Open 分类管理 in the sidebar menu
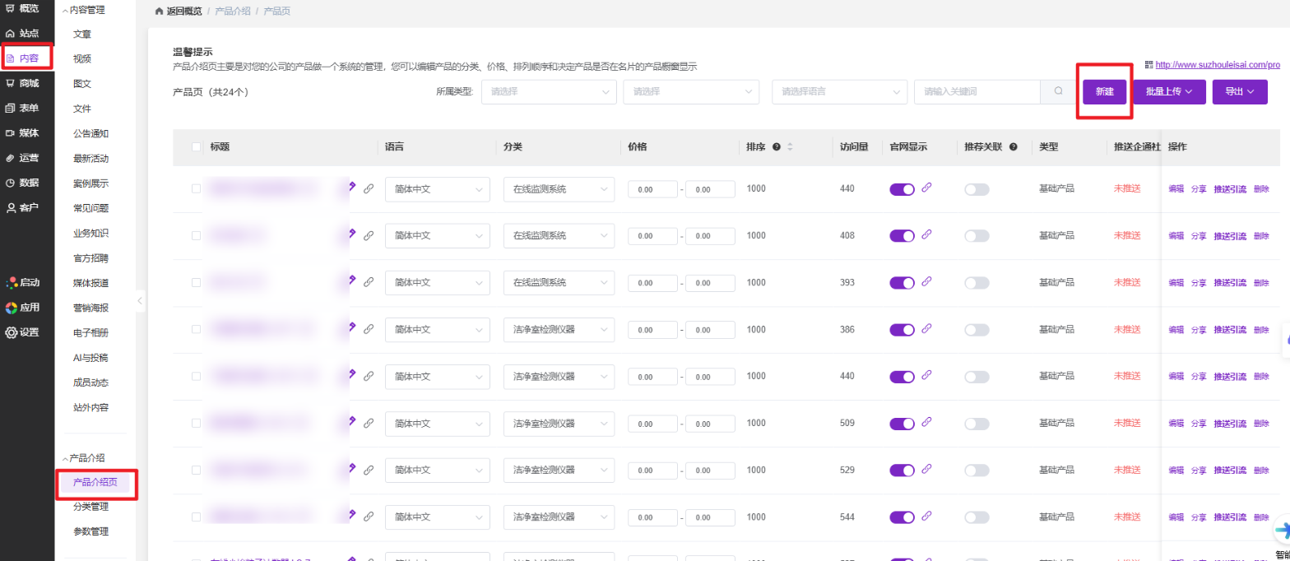 [x=90, y=507]
